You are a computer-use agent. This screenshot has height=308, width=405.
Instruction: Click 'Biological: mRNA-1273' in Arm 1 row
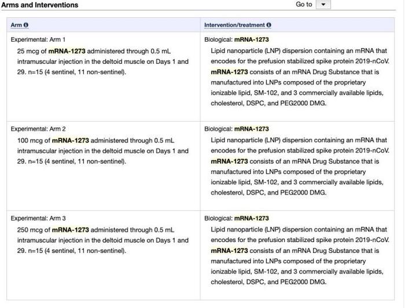tap(237, 39)
